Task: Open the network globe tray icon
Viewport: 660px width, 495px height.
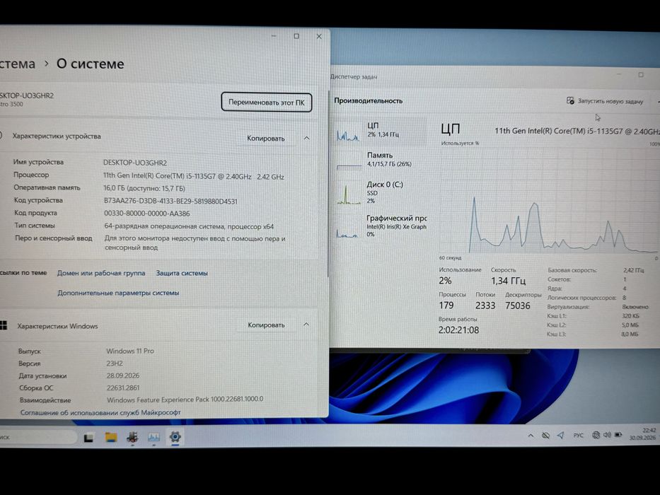Action: [596, 435]
